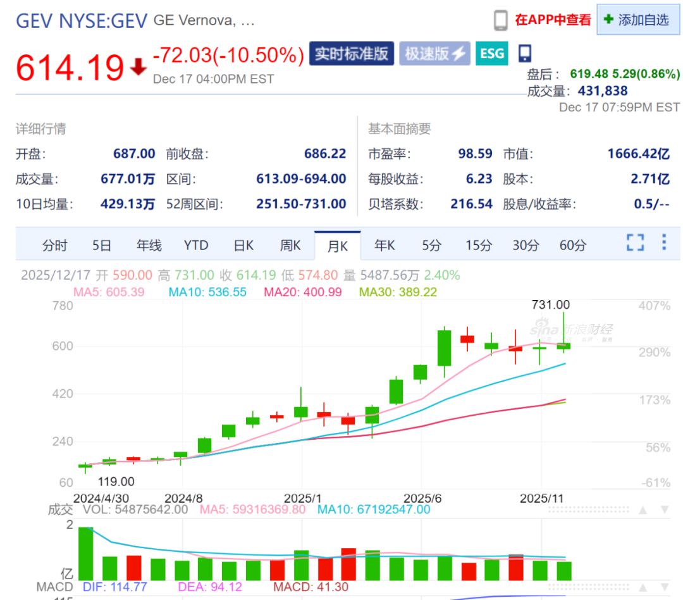The width and height of the screenshot is (683, 600).
Task: Click the change value -72.03(-10.50%)
Action: tap(228, 55)
